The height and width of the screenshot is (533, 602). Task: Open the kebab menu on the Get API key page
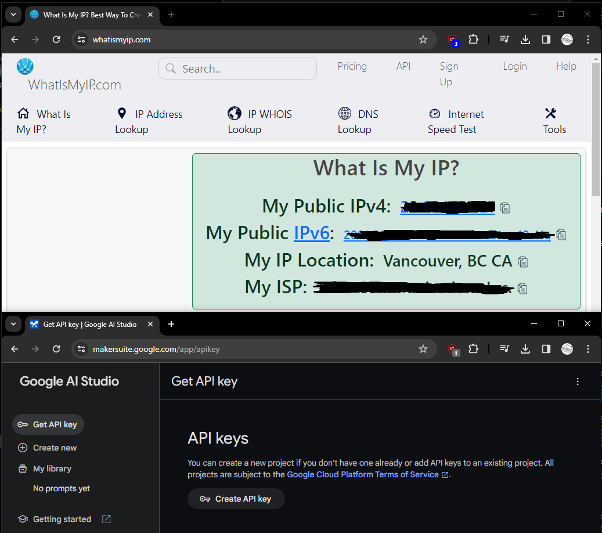[578, 381]
